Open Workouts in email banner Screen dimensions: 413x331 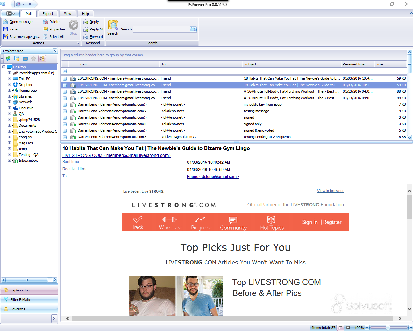(x=170, y=223)
